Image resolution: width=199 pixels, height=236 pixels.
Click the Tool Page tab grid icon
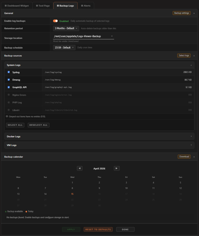click(37, 6)
